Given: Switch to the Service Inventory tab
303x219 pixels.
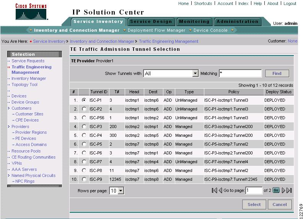Looking at the screenshot, I should [x=98, y=21].
